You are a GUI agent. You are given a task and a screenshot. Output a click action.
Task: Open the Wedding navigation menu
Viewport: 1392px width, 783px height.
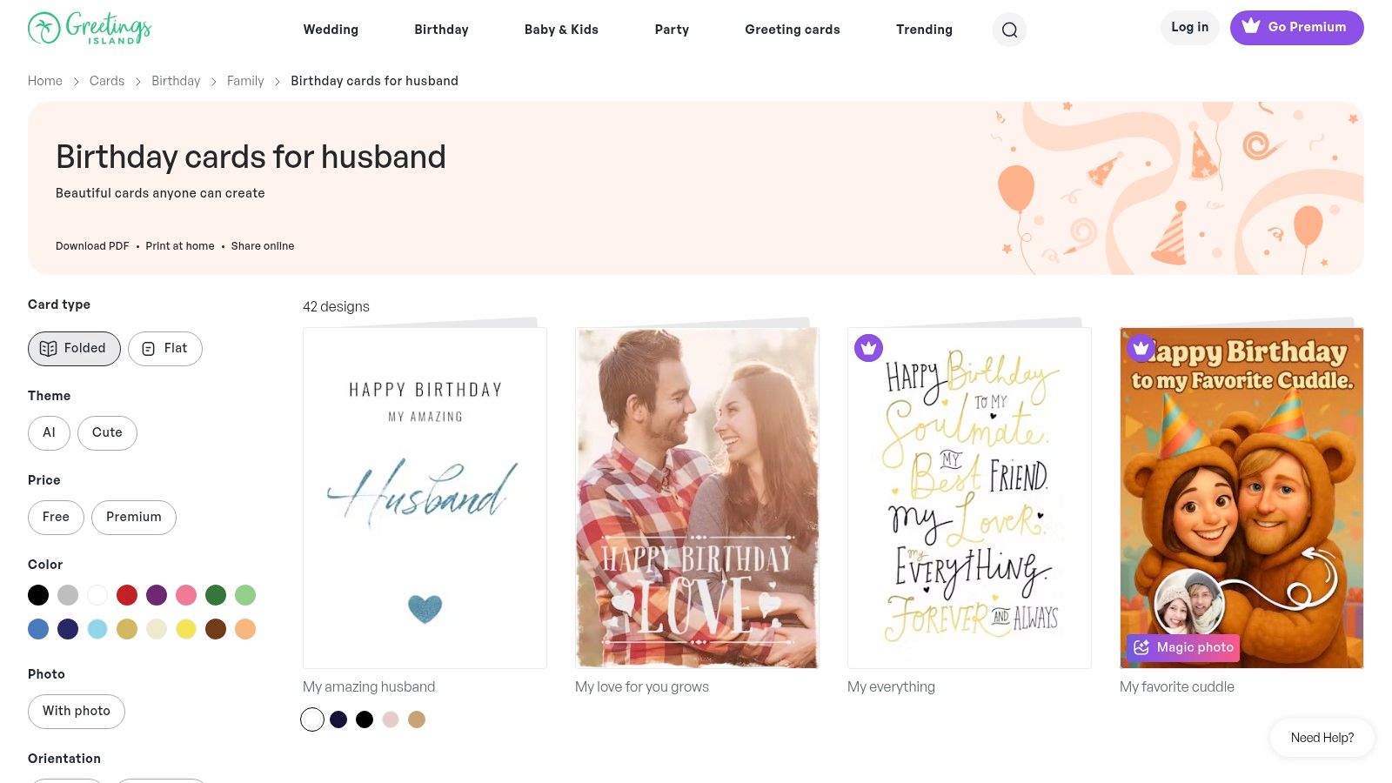pos(331,30)
